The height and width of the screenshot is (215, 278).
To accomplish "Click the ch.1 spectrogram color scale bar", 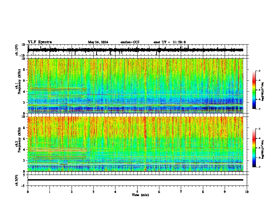I will pos(254,90).
